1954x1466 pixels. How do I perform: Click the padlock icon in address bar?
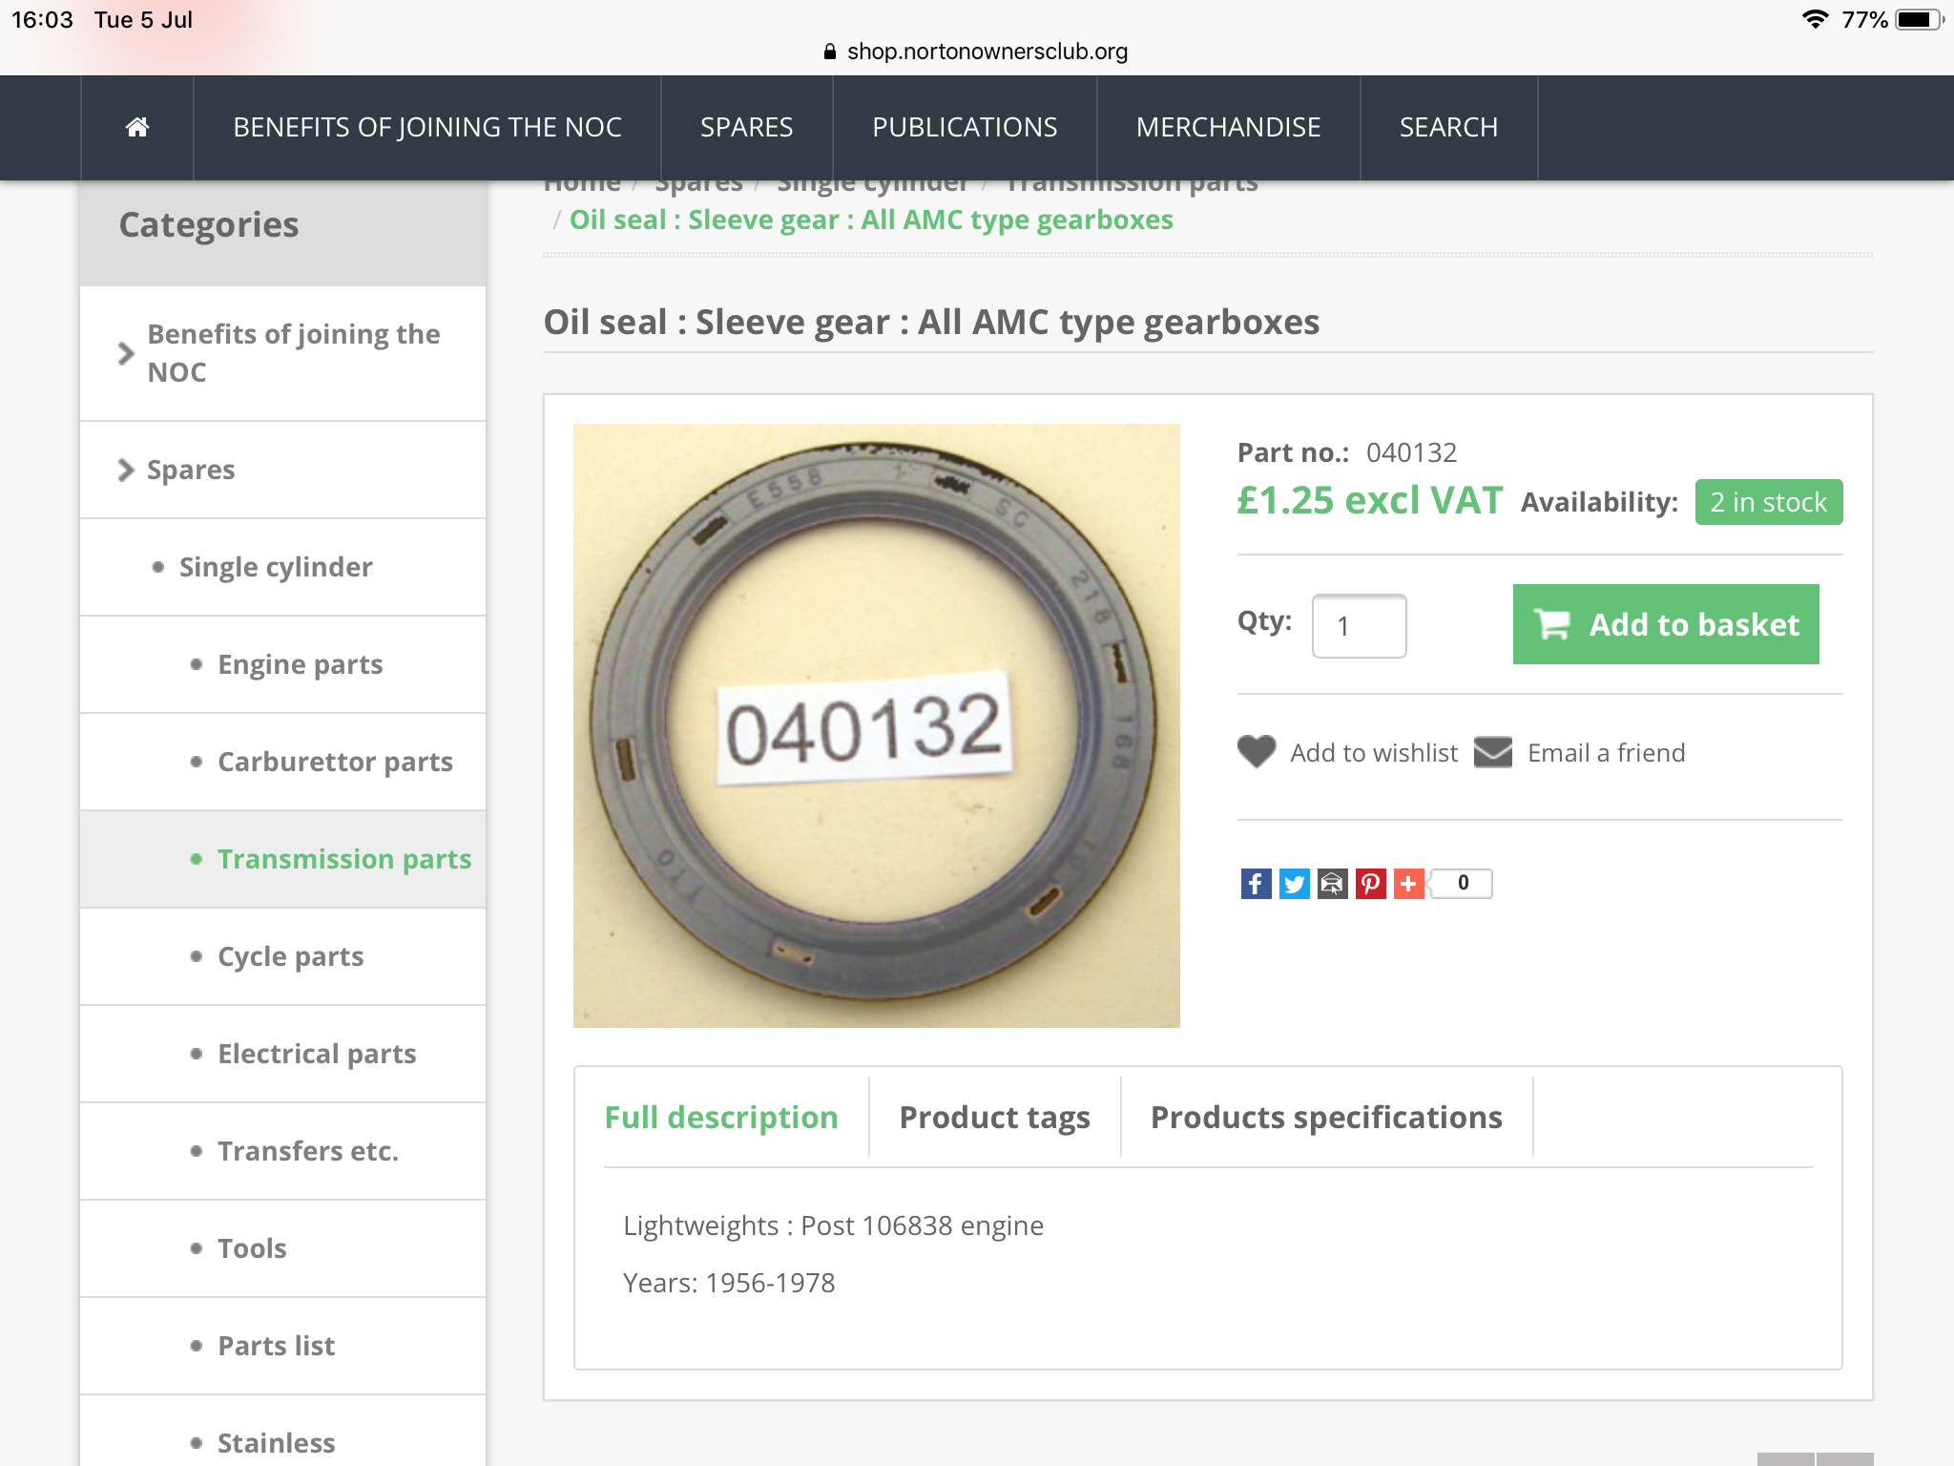tap(830, 52)
